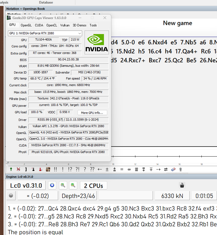Viewport: 217px width, 235px height.
Task: Click the Lc0 v0.31.0 engine name button
Action: click(x=26, y=186)
